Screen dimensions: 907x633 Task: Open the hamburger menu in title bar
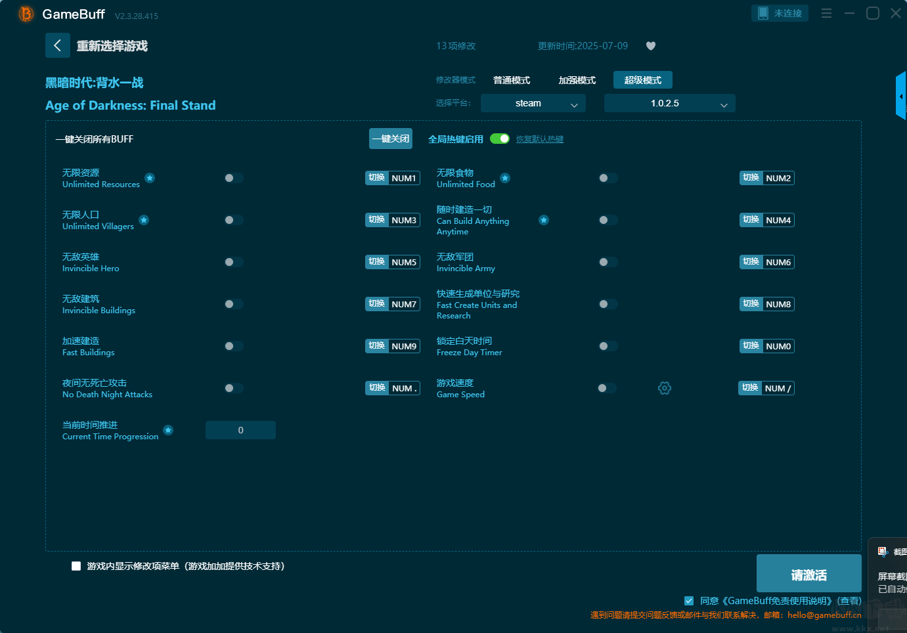826,13
